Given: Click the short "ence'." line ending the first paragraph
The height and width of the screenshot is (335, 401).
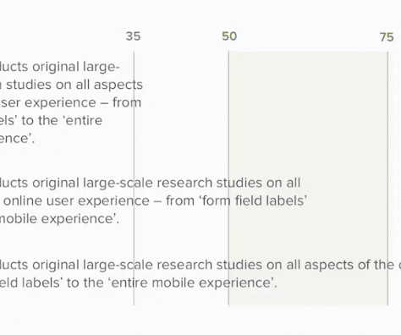Looking at the screenshot, I should (18, 139).
